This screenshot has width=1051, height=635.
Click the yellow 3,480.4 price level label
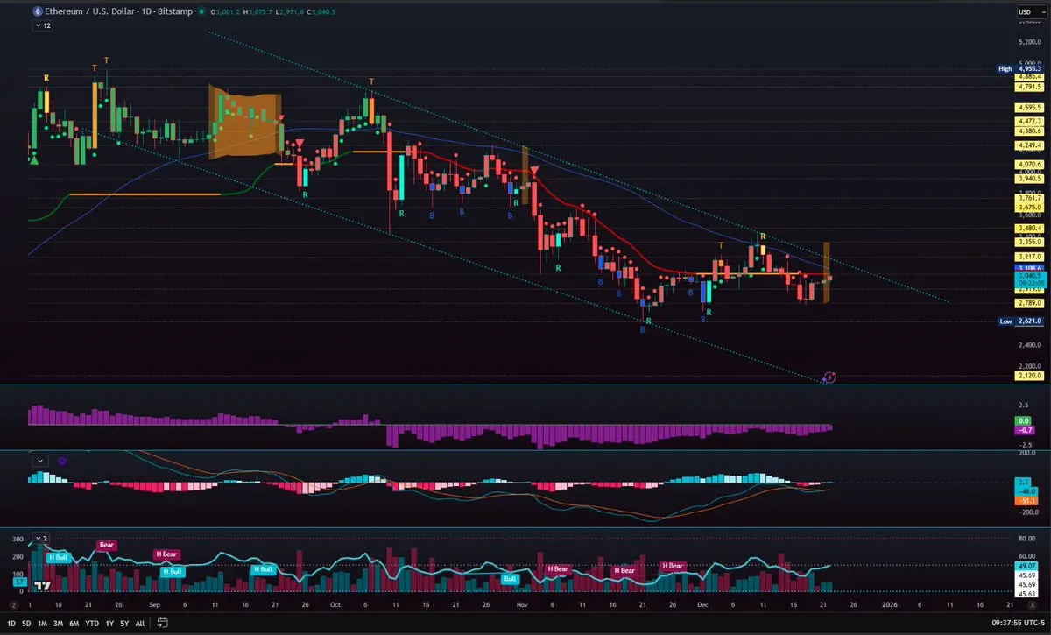point(1029,229)
